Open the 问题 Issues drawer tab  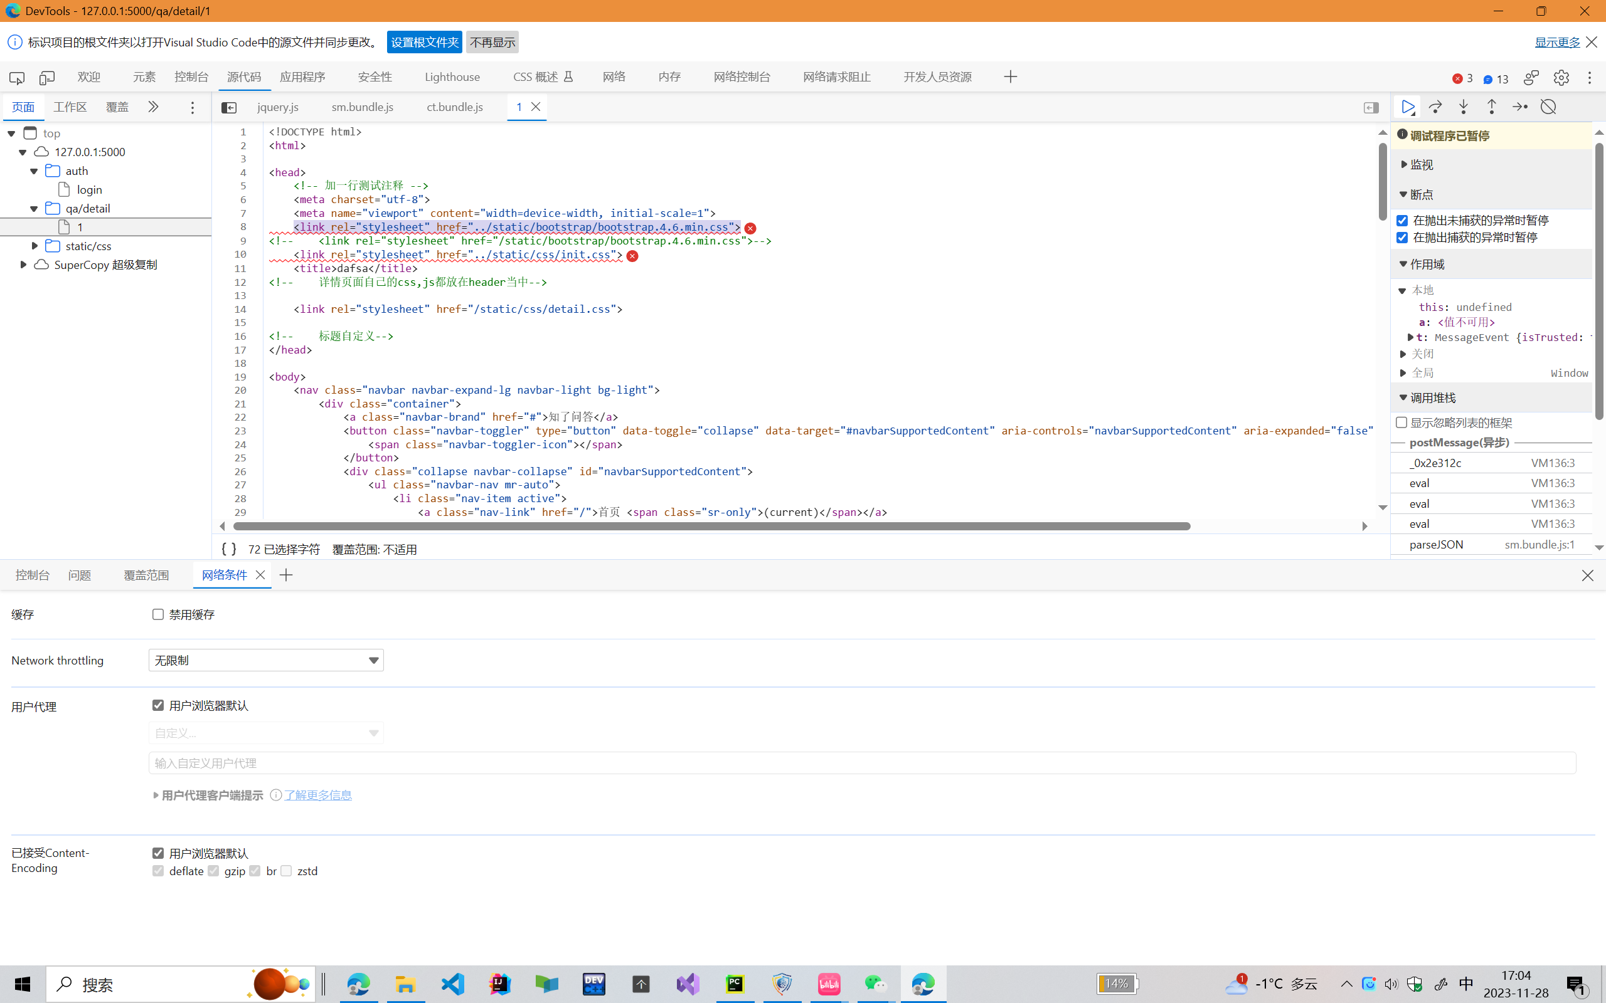[80, 575]
